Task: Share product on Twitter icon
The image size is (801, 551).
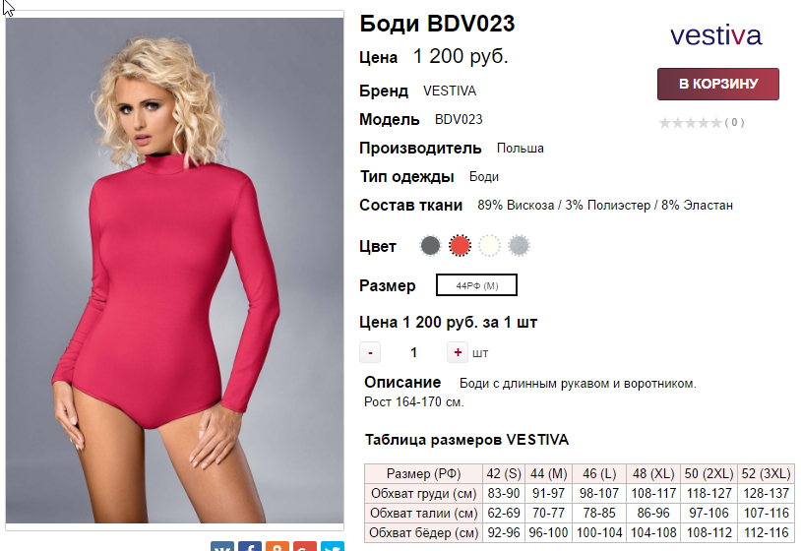Action: [333, 546]
